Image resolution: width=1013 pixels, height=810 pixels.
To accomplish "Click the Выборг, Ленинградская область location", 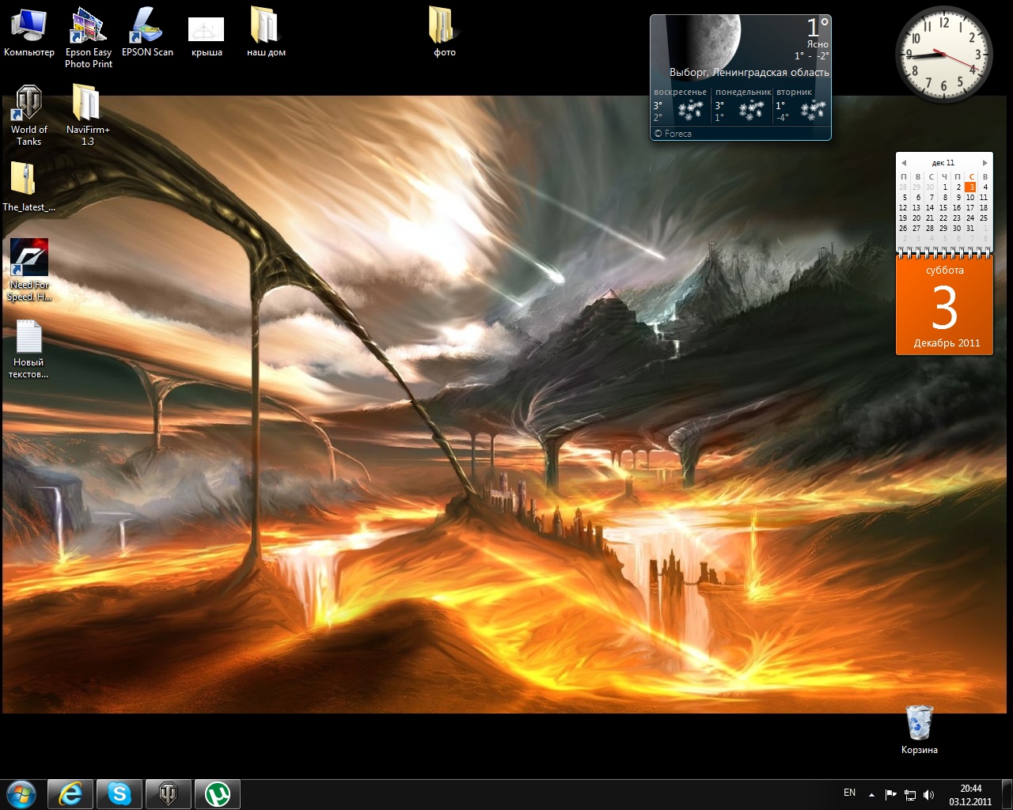I will tap(749, 72).
